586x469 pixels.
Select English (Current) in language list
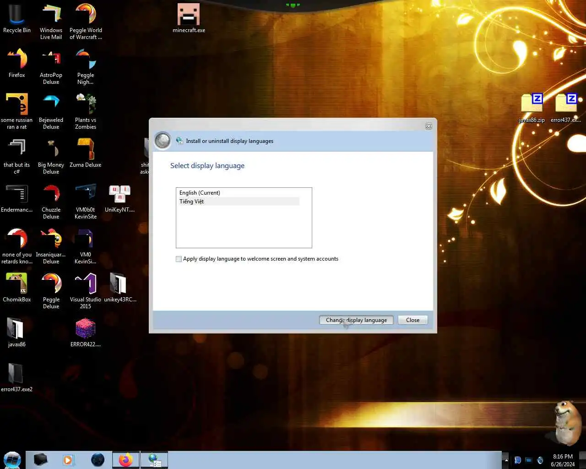(239, 193)
